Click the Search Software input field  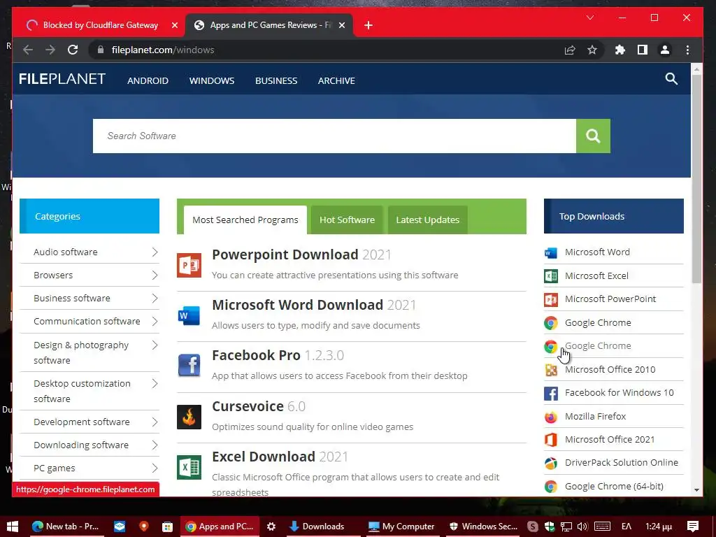click(334, 136)
